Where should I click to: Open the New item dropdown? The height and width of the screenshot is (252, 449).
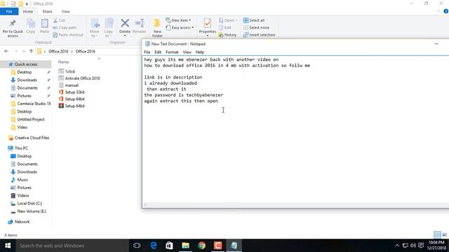click(178, 20)
